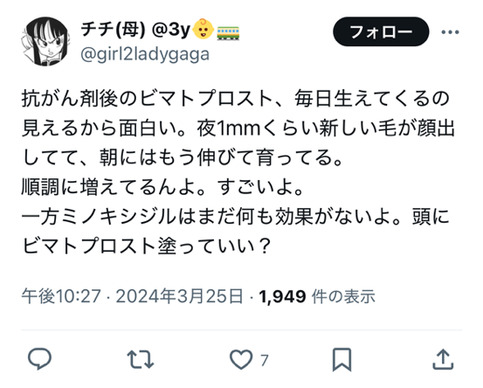Open the manga-style profile avatar

coord(45,41)
